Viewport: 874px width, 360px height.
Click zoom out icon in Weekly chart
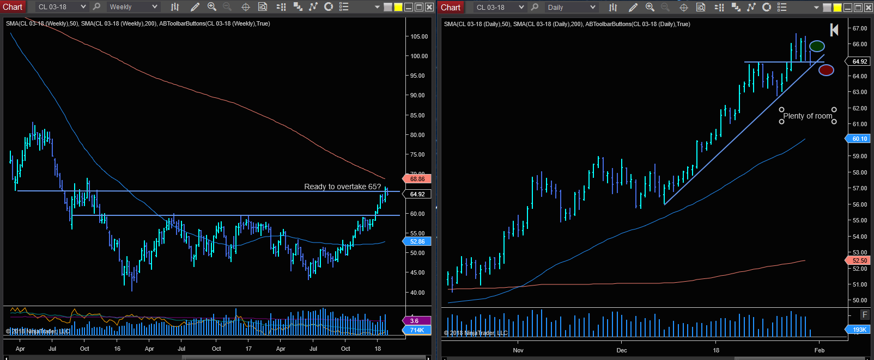point(227,7)
